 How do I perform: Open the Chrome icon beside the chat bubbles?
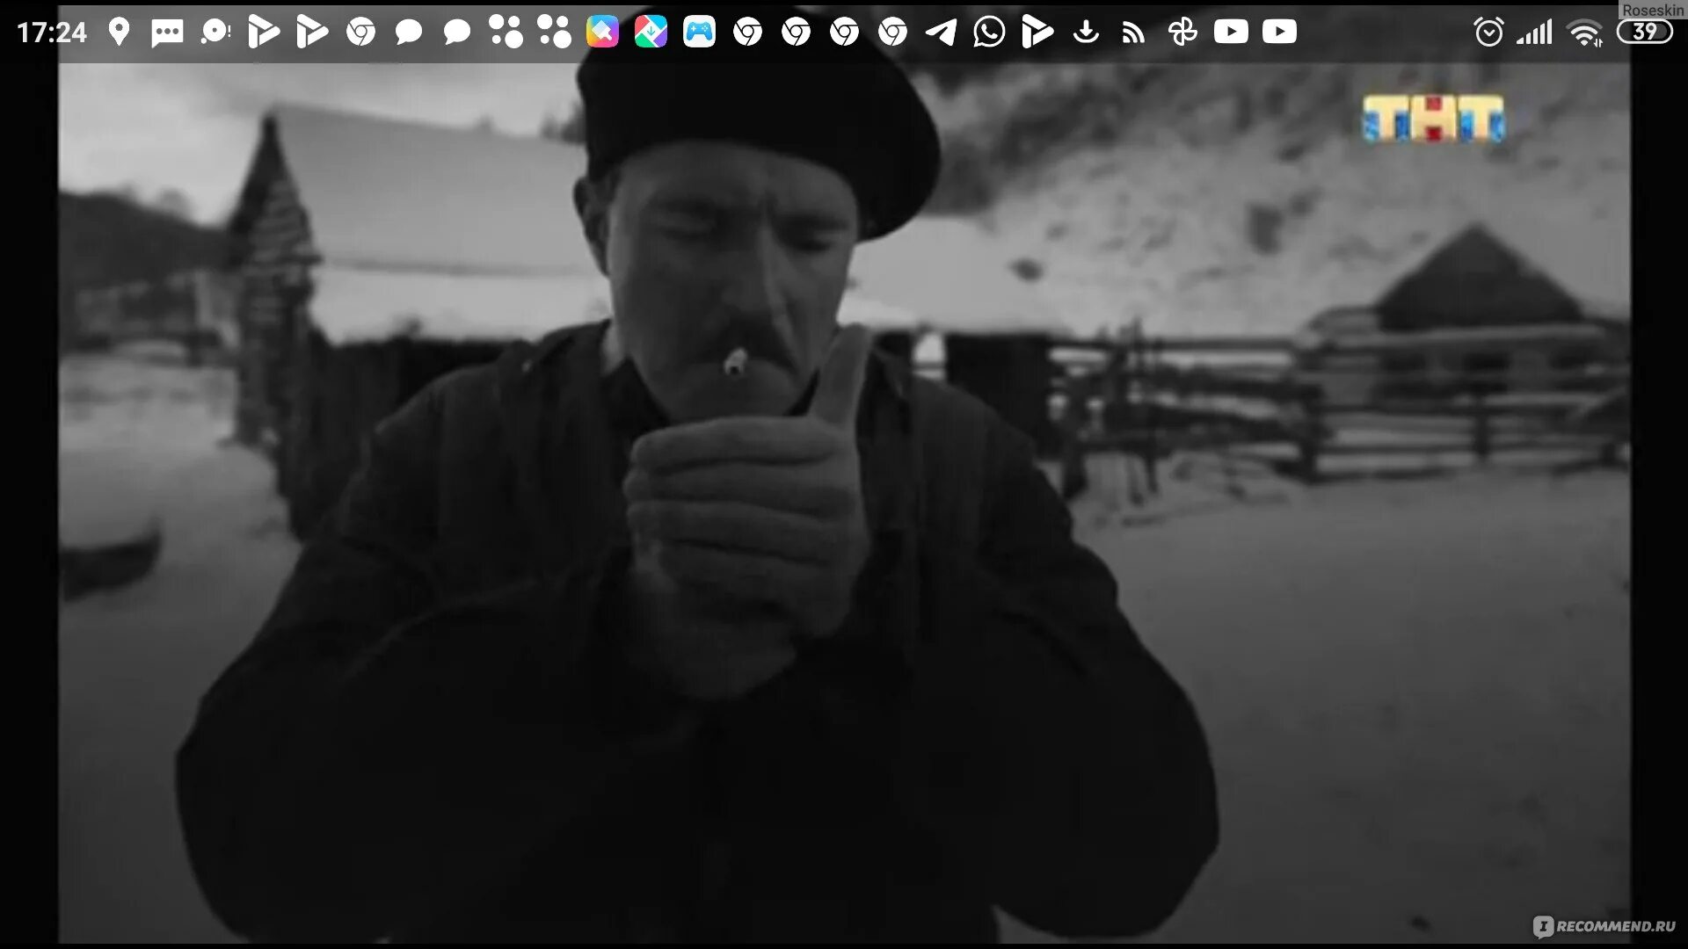click(360, 33)
